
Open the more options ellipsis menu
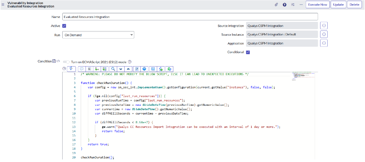coord(301,5)
